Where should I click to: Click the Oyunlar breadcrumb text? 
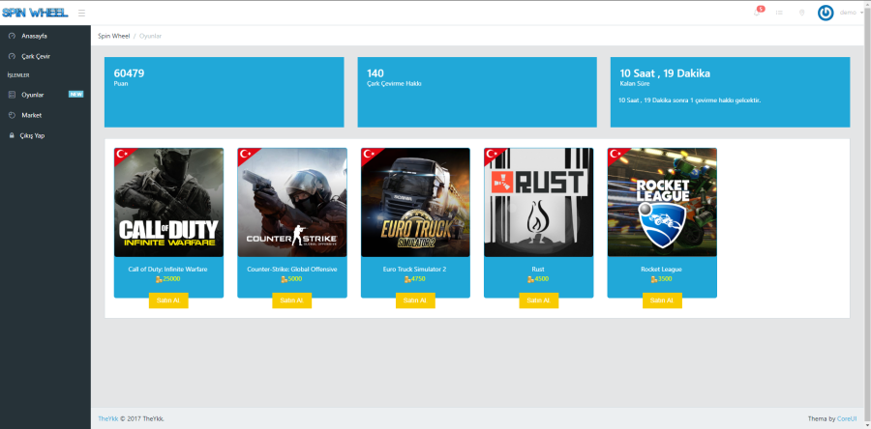[151, 36]
